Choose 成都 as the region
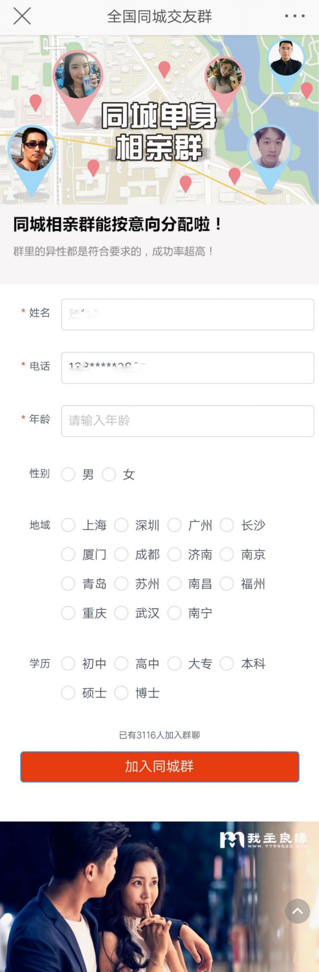319x972 pixels. 122,554
